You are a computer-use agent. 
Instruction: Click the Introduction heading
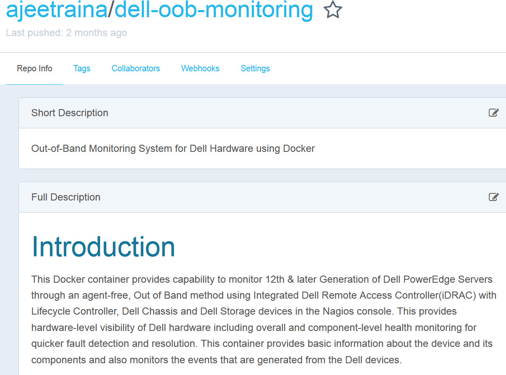(x=103, y=247)
